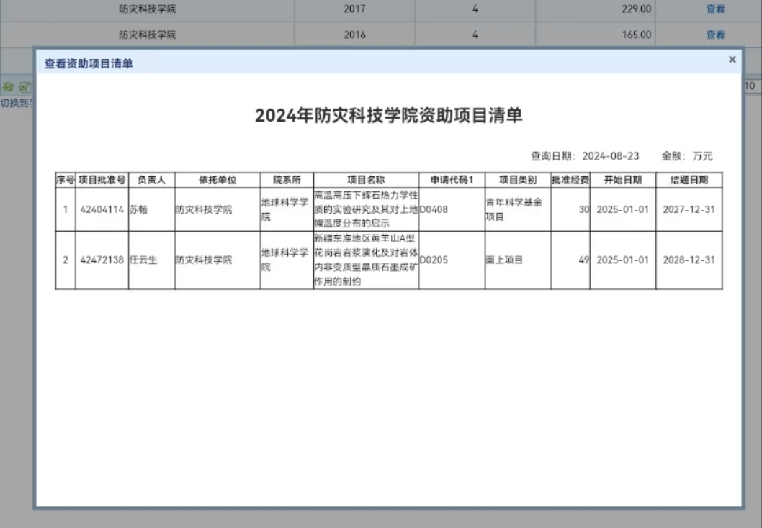This screenshot has height=528, width=762.
Task: Click the name 苏畅 in the table
Action: (x=138, y=210)
